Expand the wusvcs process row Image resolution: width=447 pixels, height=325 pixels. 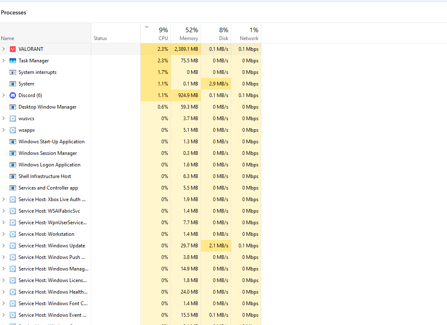click(x=3, y=119)
